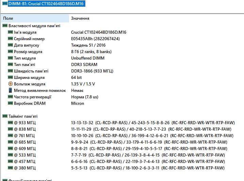Click the icon beside Виробник DRAM
The width and height of the screenshot is (244, 181).
[x=10, y=103]
